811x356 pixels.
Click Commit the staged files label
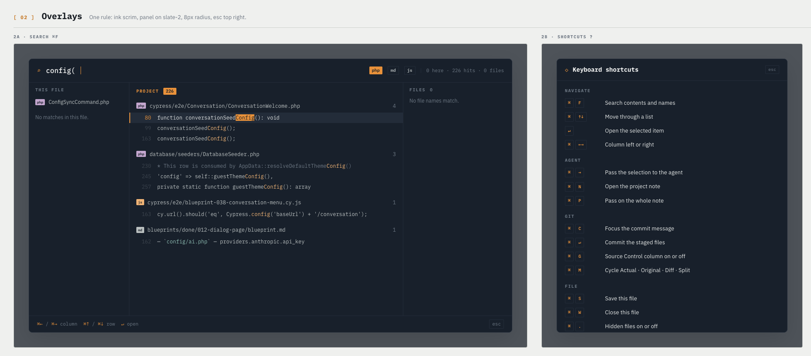(x=635, y=243)
